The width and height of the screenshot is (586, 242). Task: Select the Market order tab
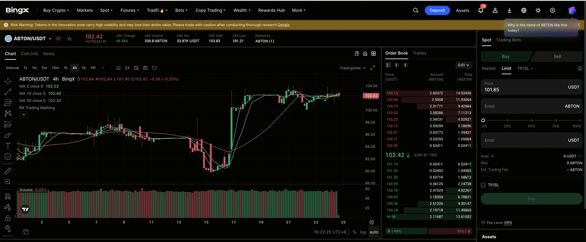(488, 68)
